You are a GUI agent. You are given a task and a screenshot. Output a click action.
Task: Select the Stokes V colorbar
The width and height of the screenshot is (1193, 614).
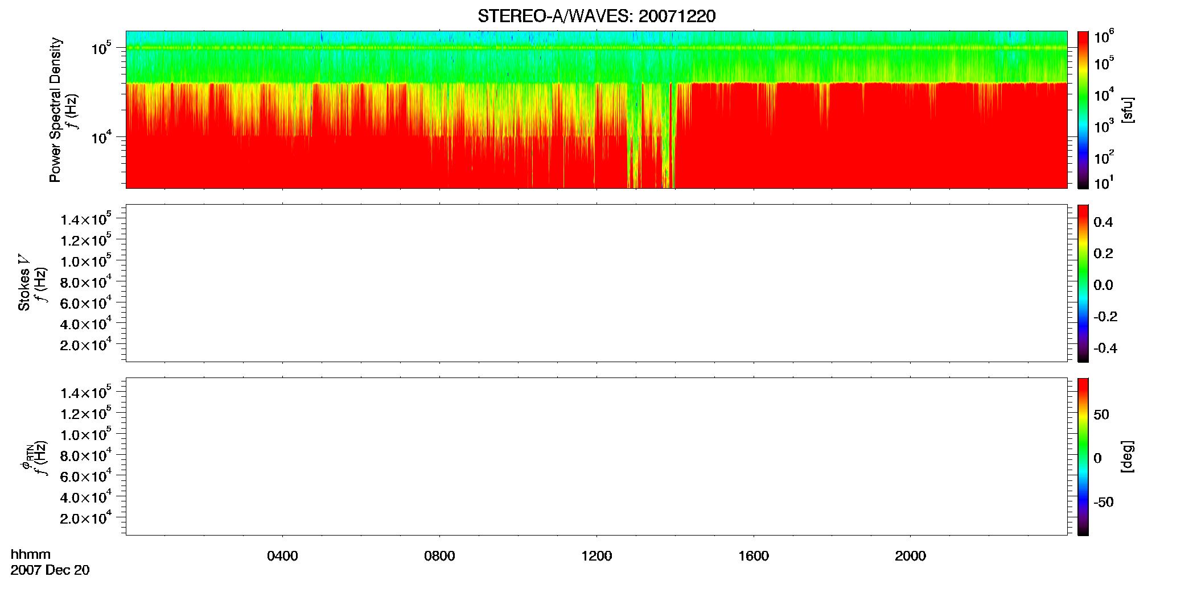tap(1083, 283)
